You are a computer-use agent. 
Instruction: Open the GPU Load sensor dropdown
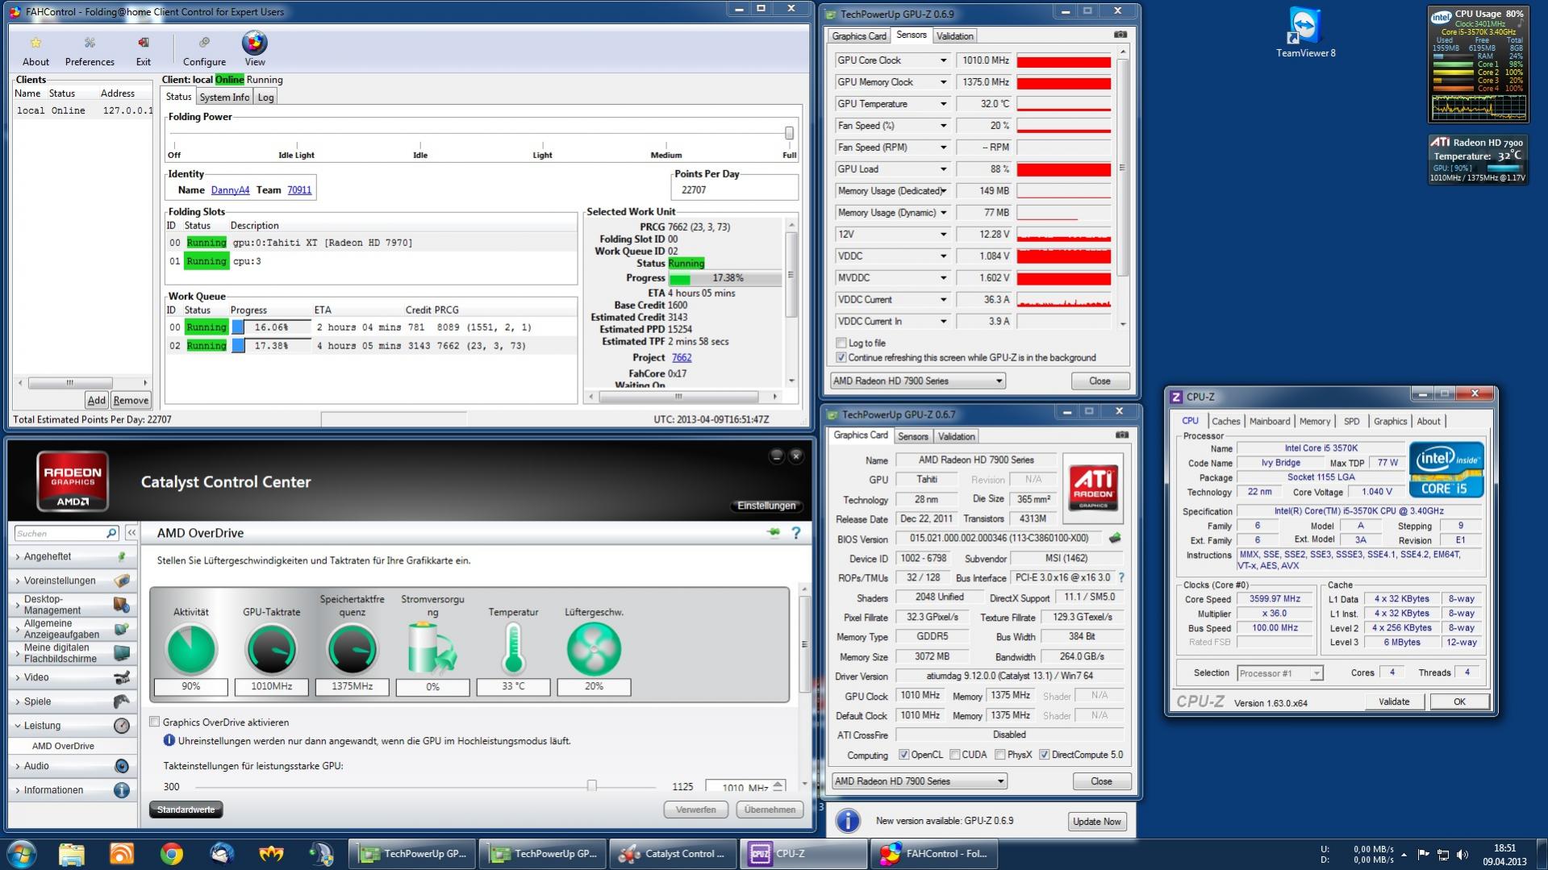click(943, 169)
